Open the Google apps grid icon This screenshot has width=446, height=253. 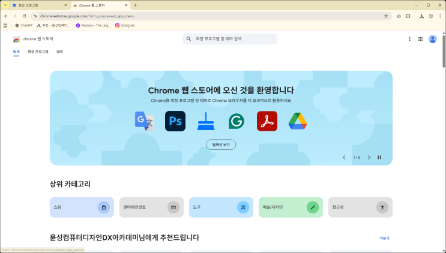(420, 39)
